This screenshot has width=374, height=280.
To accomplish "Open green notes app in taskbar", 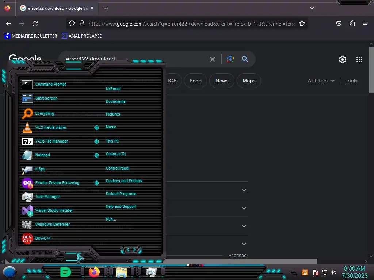I will point(65,272).
